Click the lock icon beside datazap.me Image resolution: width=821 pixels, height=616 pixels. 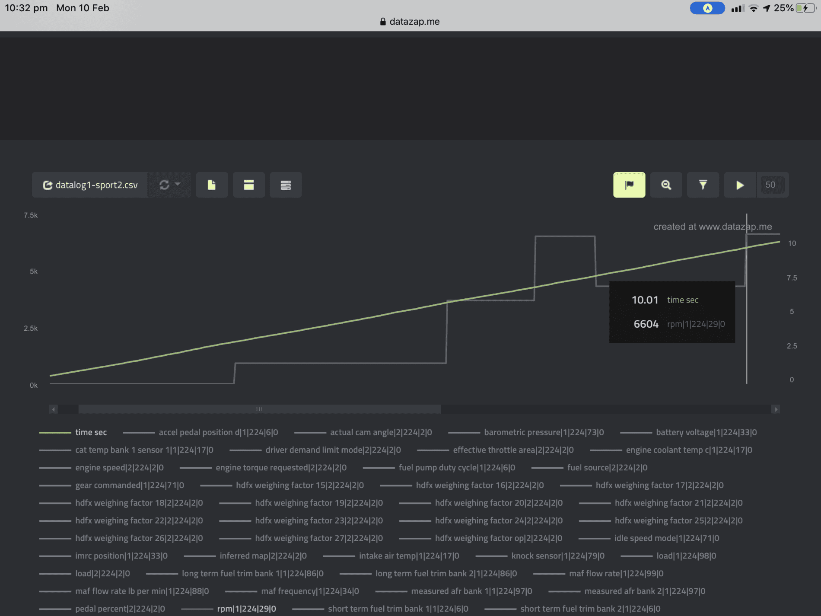pyautogui.click(x=382, y=22)
